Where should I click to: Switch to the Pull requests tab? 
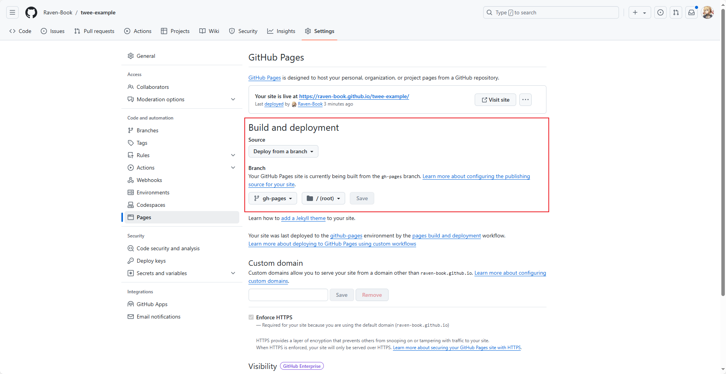point(94,31)
